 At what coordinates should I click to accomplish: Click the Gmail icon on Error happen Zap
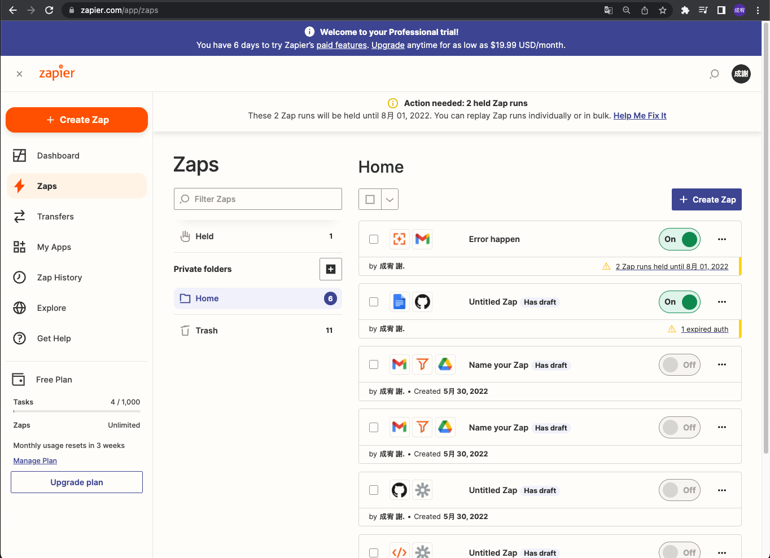point(422,239)
